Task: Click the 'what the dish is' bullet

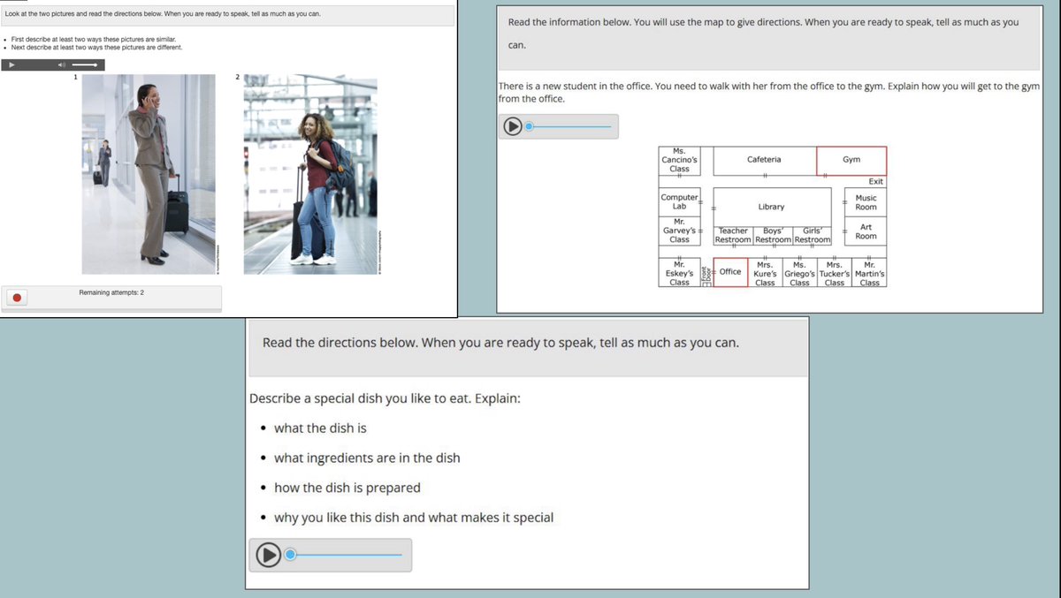Action: [x=320, y=428]
